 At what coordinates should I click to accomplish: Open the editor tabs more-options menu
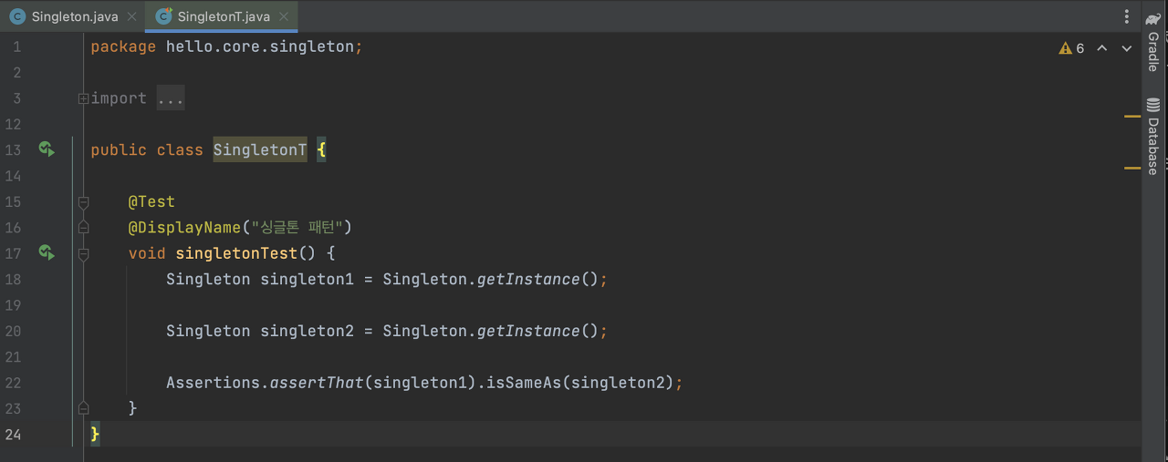(x=1127, y=16)
